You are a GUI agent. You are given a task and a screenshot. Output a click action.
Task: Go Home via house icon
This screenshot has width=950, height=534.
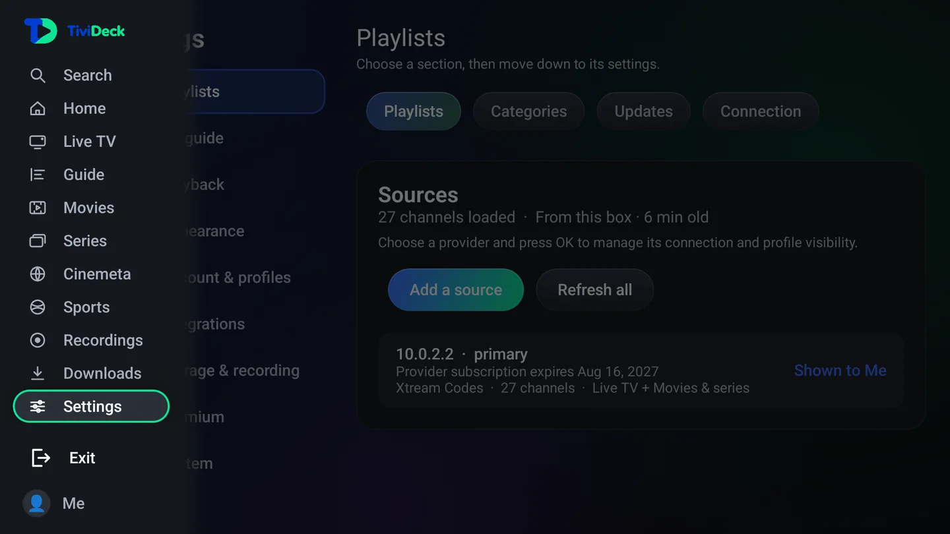pos(38,108)
